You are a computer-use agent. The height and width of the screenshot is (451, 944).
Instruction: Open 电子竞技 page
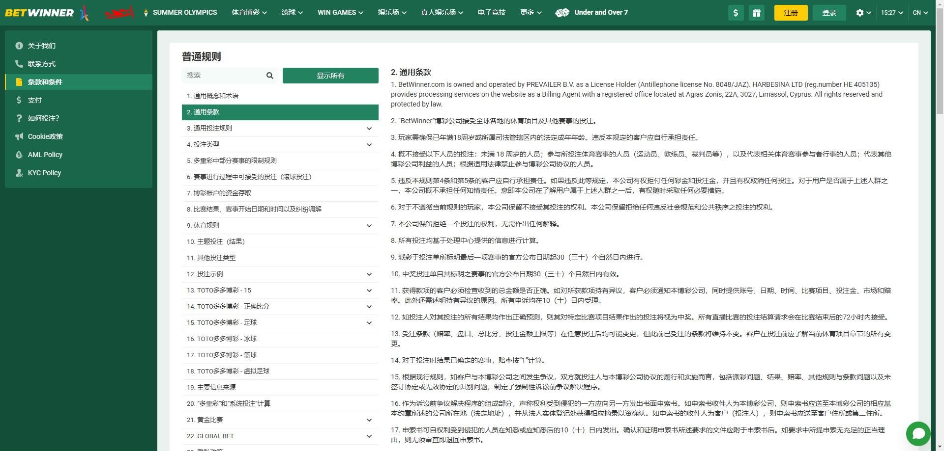tap(492, 13)
